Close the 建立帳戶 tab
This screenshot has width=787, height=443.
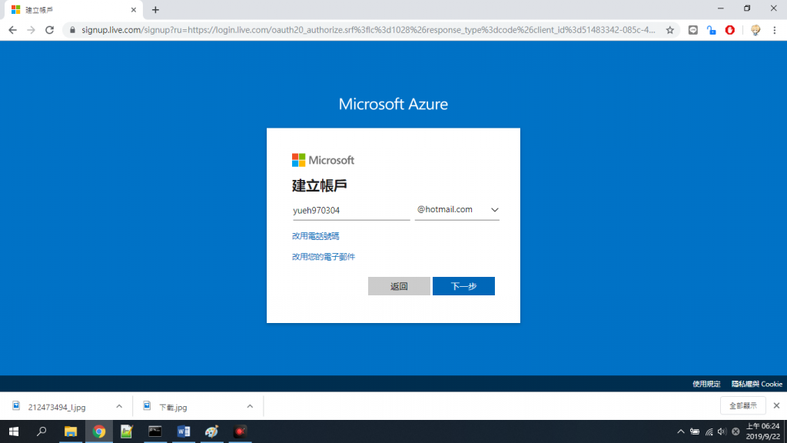pos(134,9)
